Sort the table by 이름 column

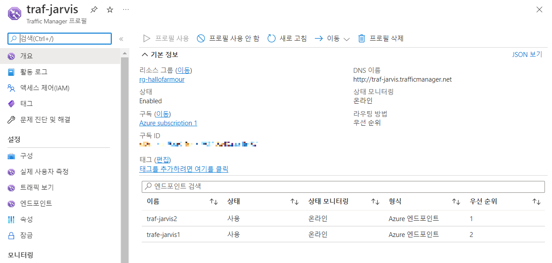(x=182, y=202)
